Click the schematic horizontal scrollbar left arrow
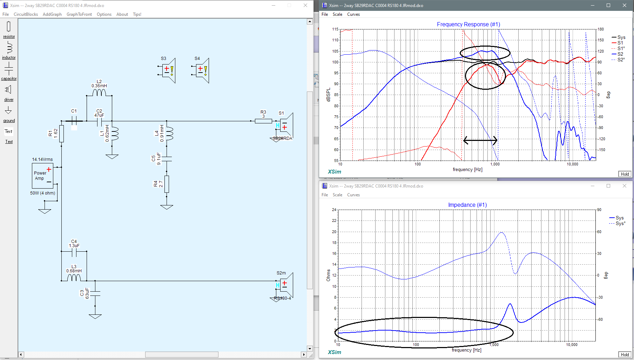 point(21,355)
